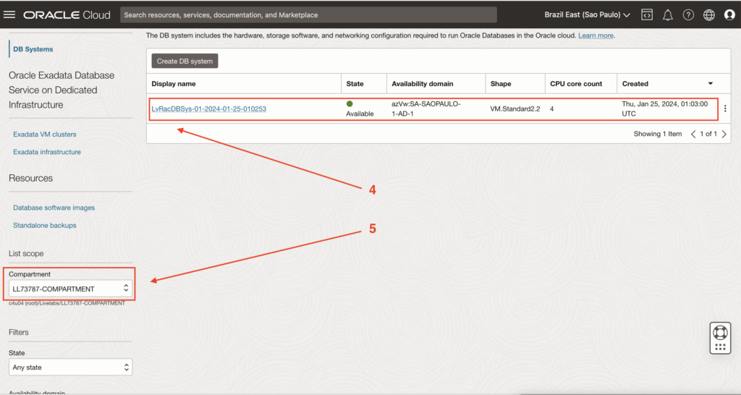Open the user profile avatar menu

(729, 14)
